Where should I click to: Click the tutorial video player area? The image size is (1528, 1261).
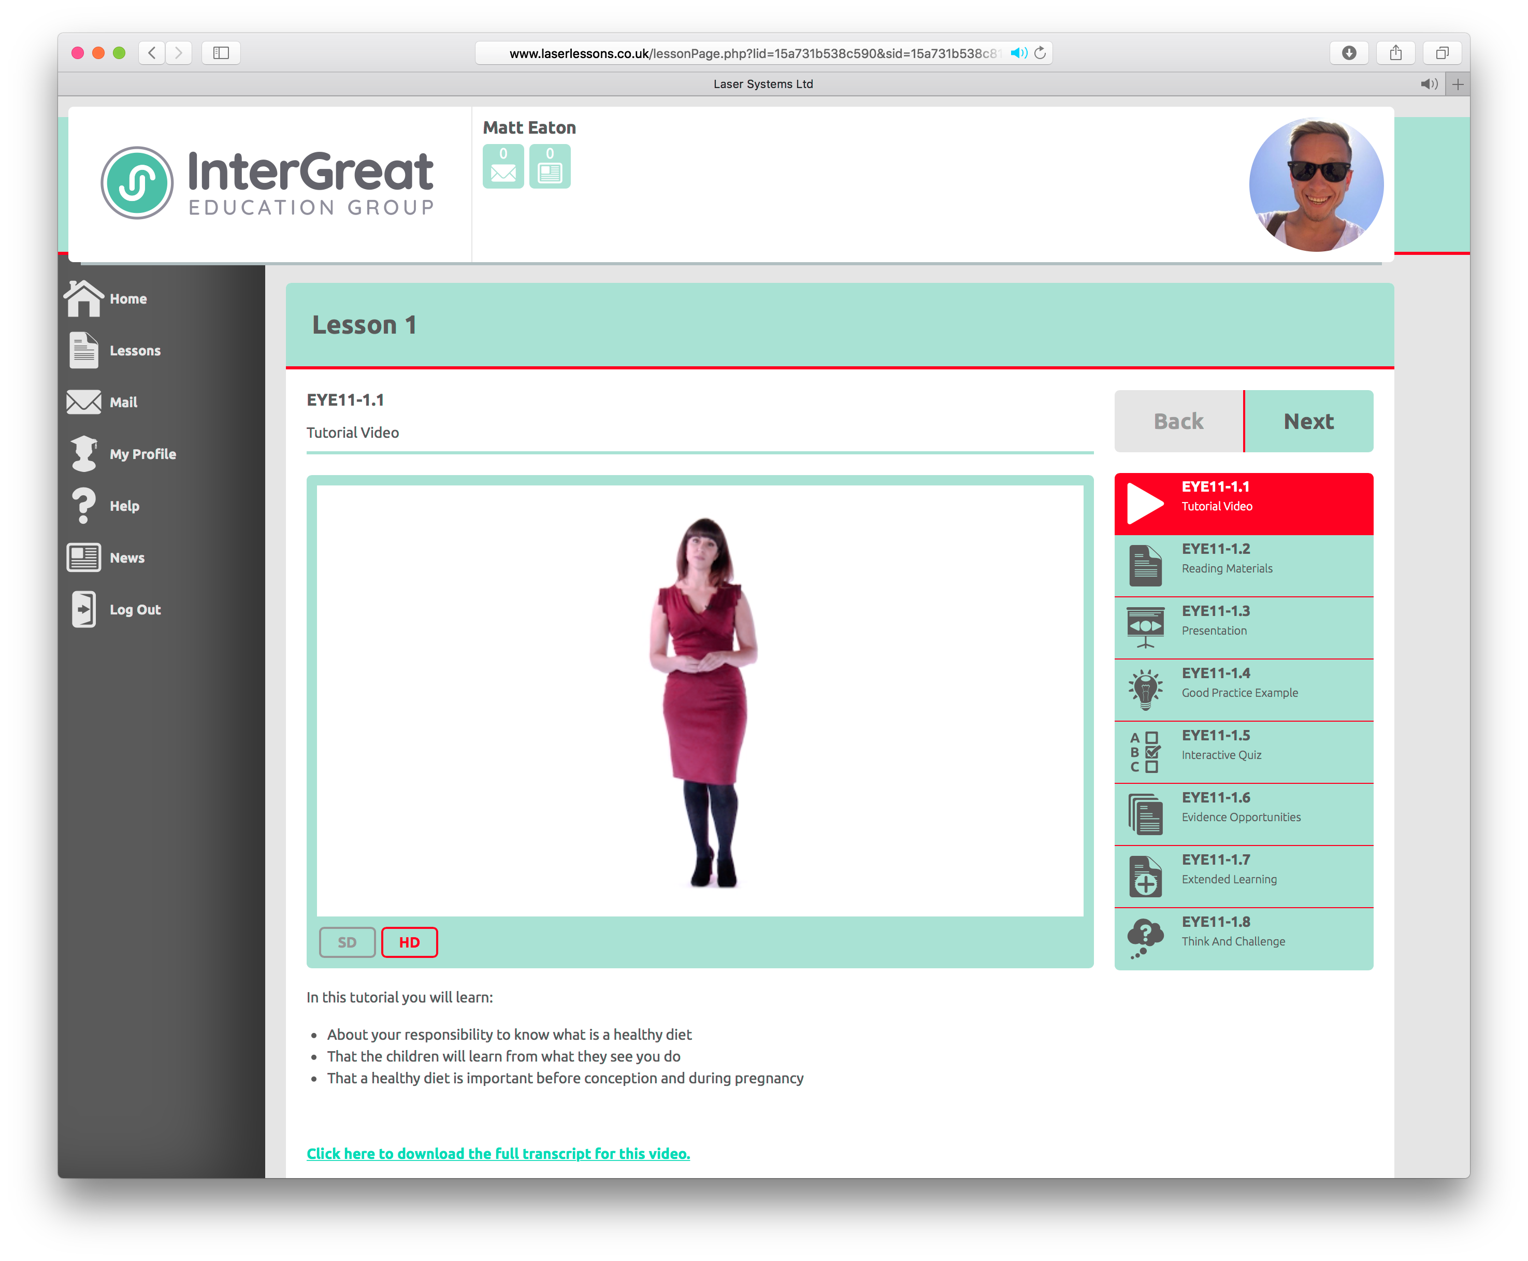coord(699,701)
